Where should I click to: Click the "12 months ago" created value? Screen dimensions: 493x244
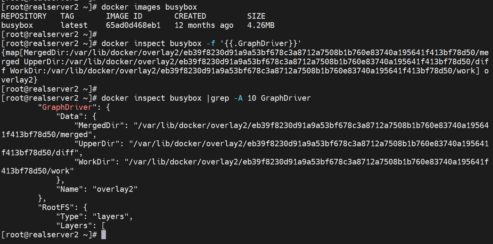point(204,25)
